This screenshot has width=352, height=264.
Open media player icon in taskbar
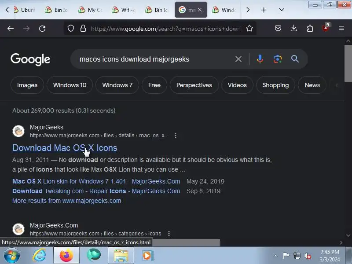click(x=147, y=256)
